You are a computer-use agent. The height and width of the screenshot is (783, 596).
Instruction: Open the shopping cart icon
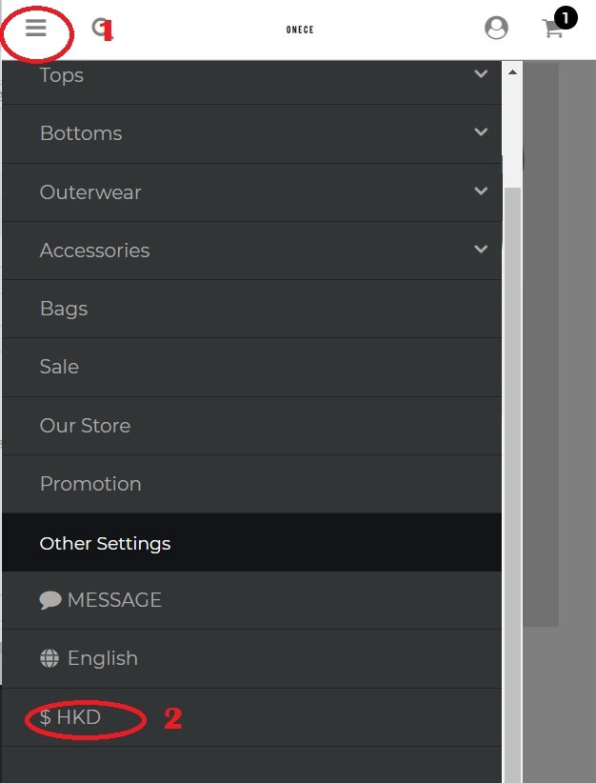(552, 29)
